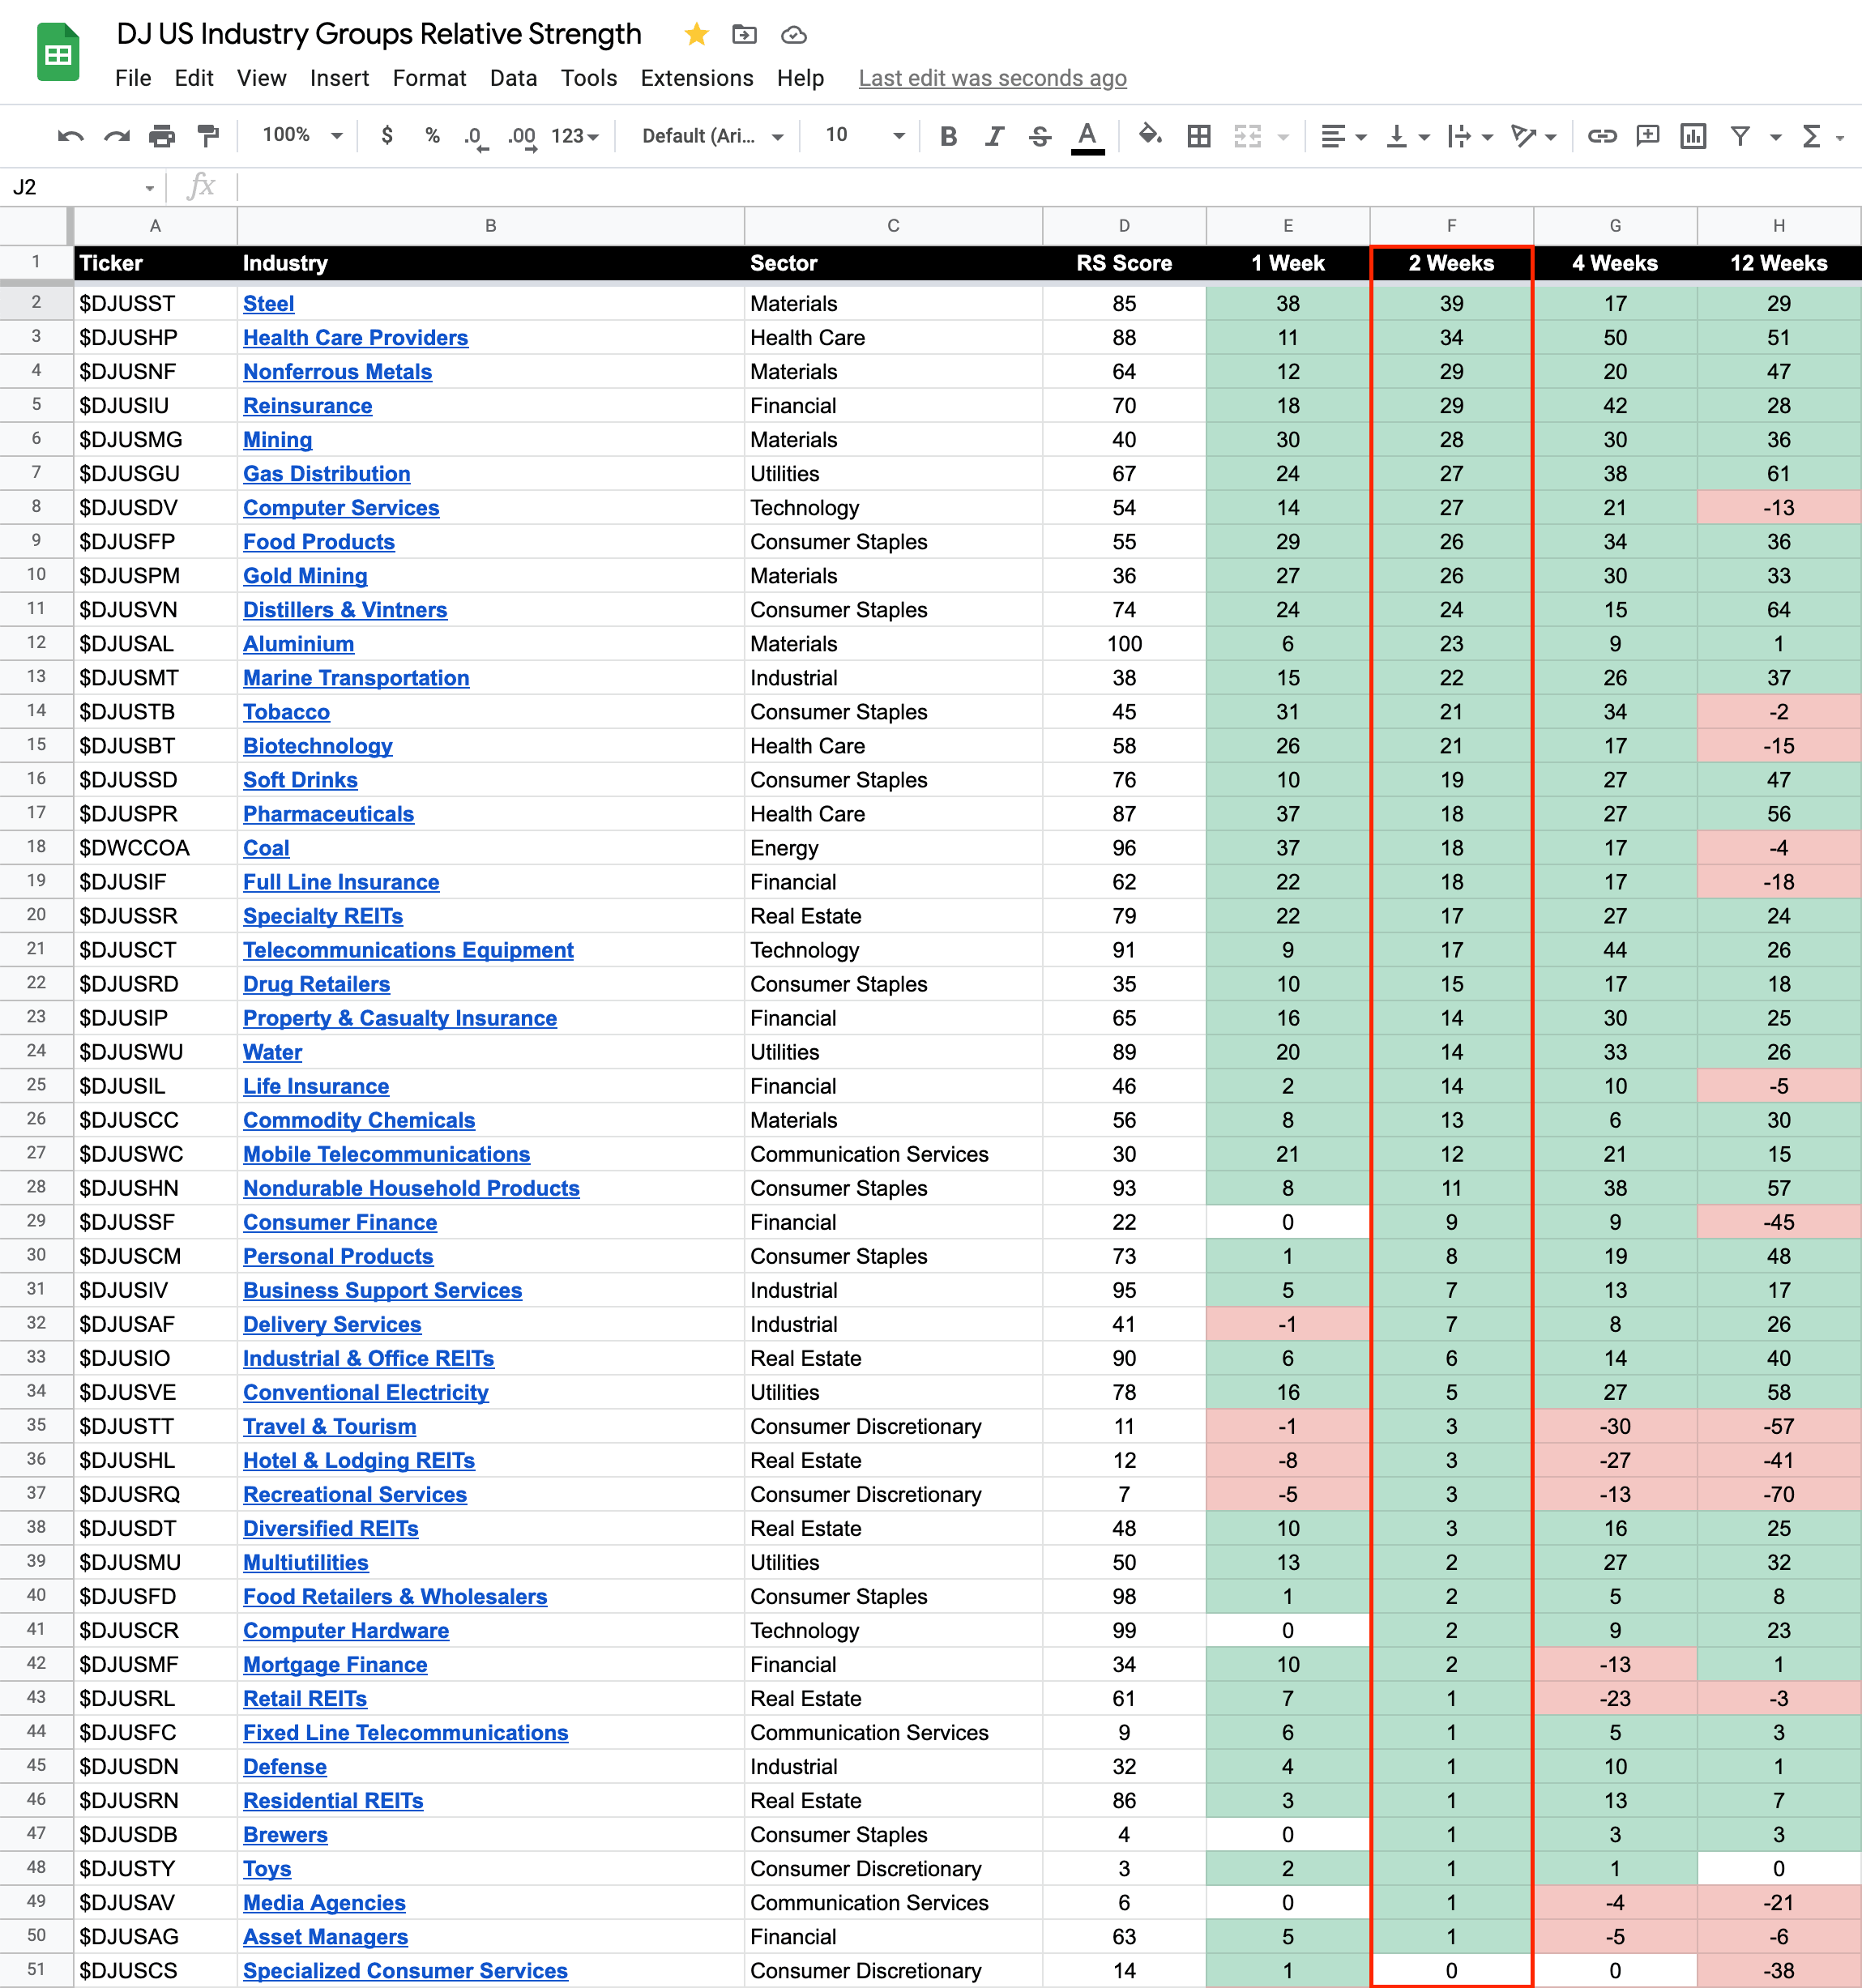This screenshot has height=1988, width=1862.
Task: Click the Create a filter icon
Action: (x=1740, y=136)
